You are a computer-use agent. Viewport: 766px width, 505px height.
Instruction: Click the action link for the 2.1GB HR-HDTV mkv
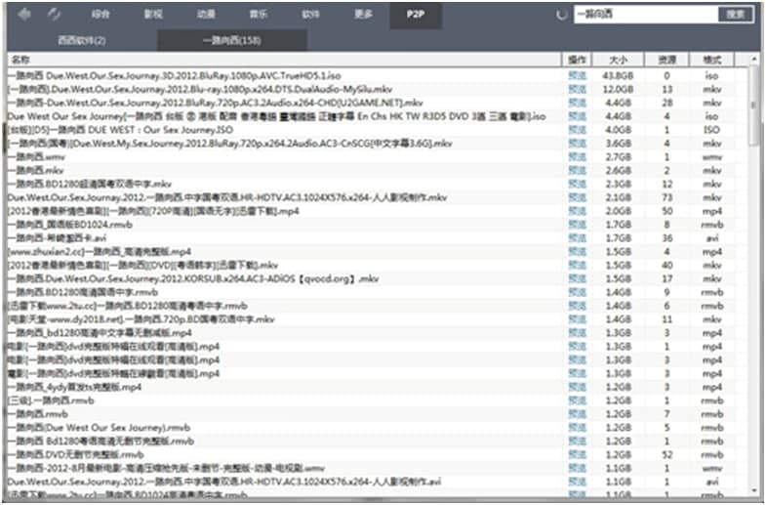(577, 198)
